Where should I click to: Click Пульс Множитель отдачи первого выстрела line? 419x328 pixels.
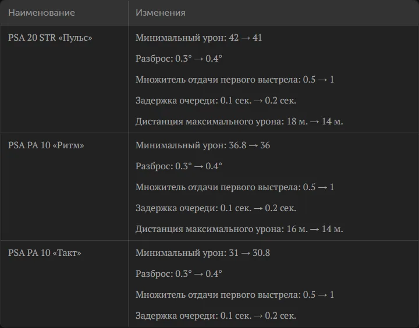pos(235,80)
